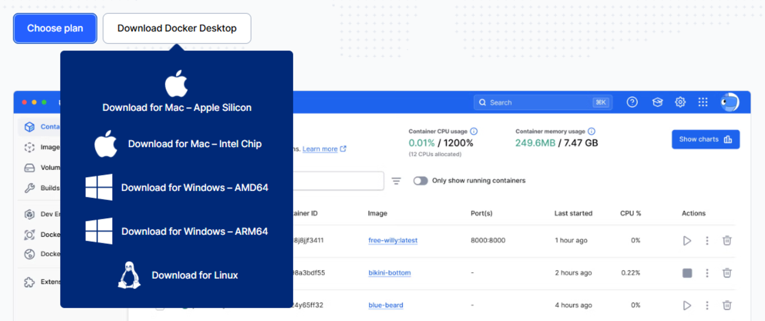Open the learning center graduation cap icon
This screenshot has height=321, width=765.
(657, 102)
